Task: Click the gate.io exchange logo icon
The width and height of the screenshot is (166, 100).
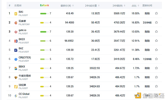Action: click(x=16, y=32)
